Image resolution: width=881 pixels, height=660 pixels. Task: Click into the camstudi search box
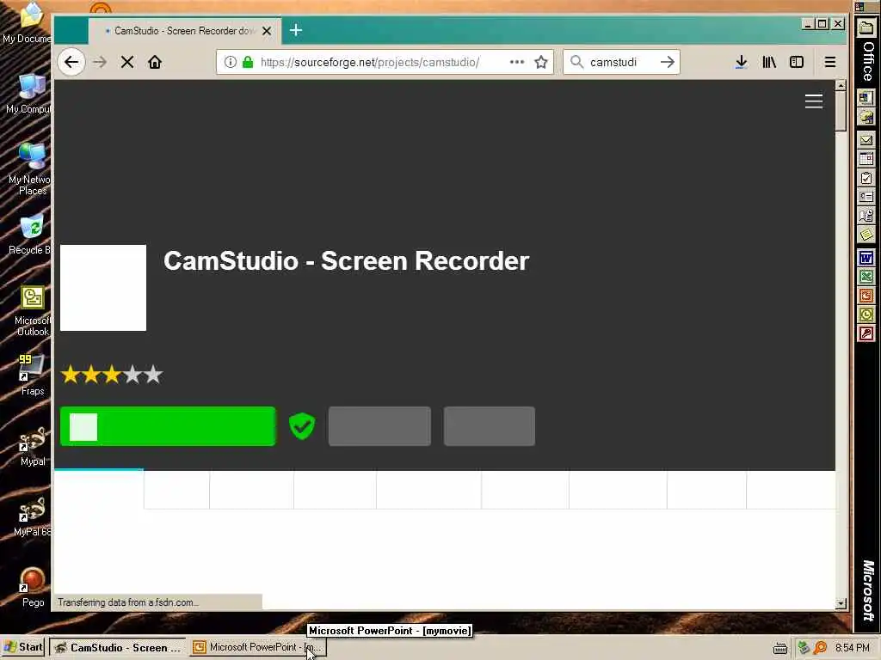tap(621, 62)
